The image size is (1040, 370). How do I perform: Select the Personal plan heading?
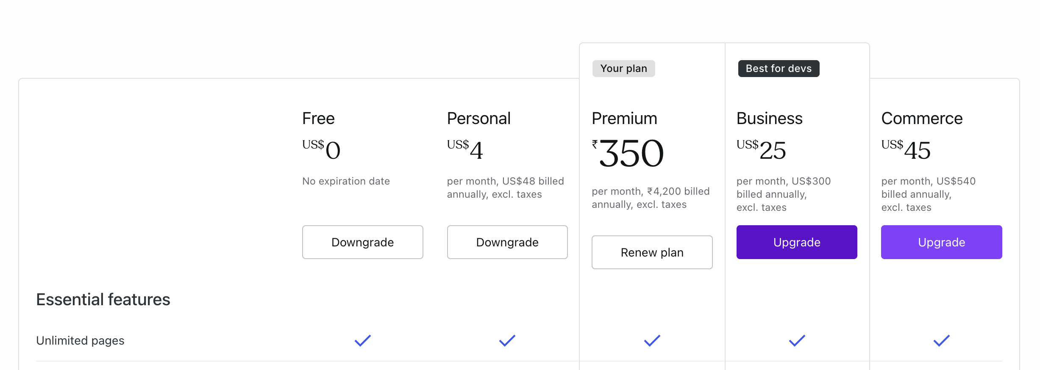[x=479, y=119]
